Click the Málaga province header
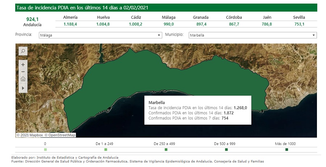This screenshot has width=326, height=167. pos(168,17)
